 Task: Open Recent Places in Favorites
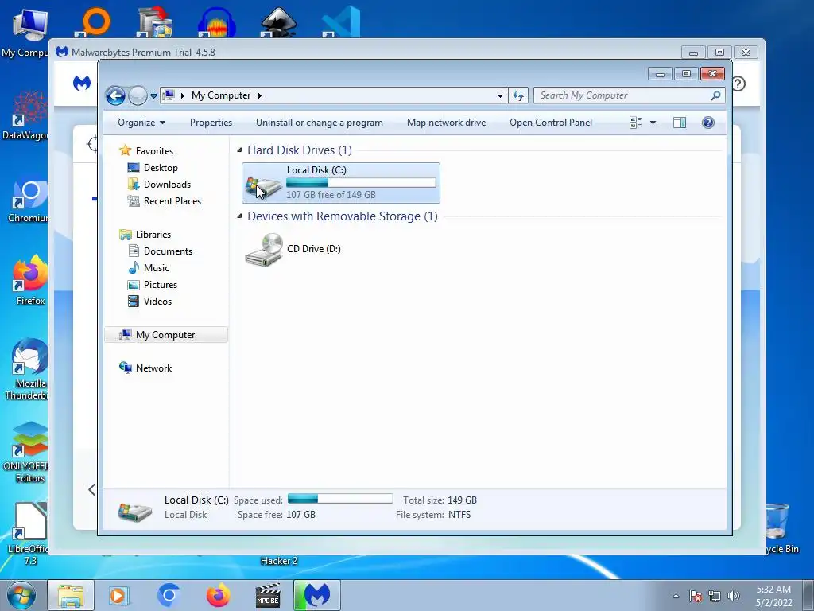[172, 201]
